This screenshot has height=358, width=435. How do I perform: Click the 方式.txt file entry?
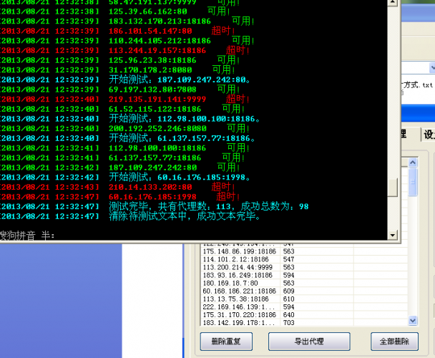[418, 84]
